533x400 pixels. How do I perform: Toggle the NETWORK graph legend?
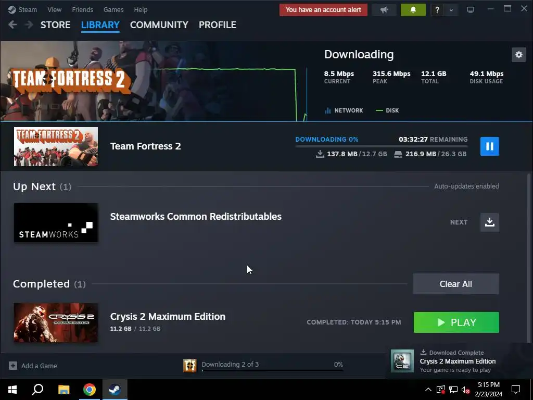(344, 110)
